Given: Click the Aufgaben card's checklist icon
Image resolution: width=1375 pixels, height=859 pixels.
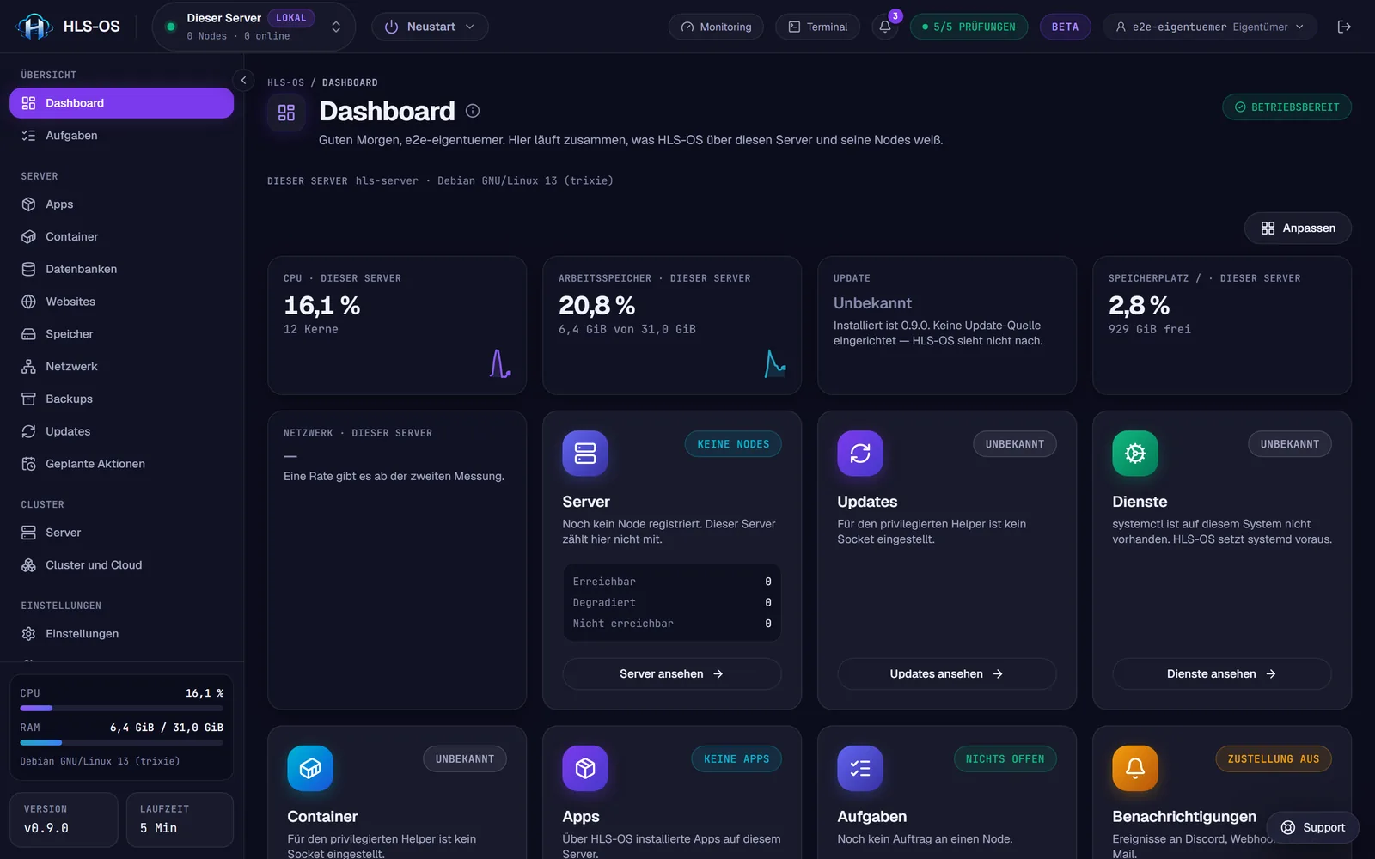Looking at the screenshot, I should (860, 768).
